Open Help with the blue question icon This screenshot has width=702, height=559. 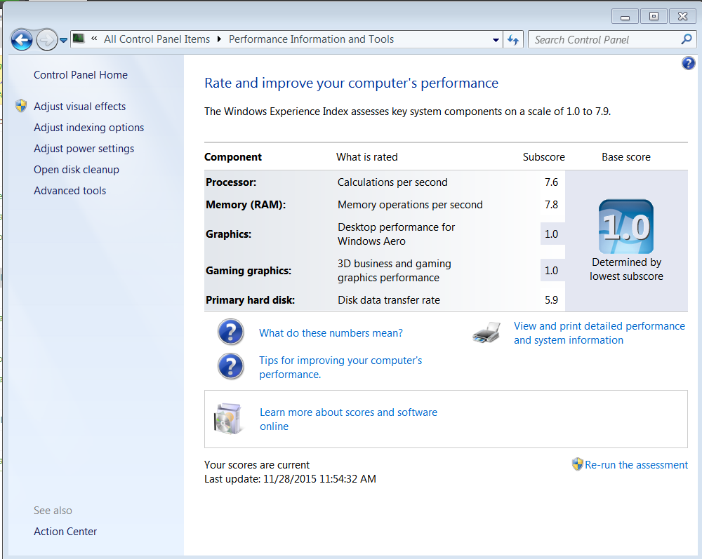click(689, 63)
